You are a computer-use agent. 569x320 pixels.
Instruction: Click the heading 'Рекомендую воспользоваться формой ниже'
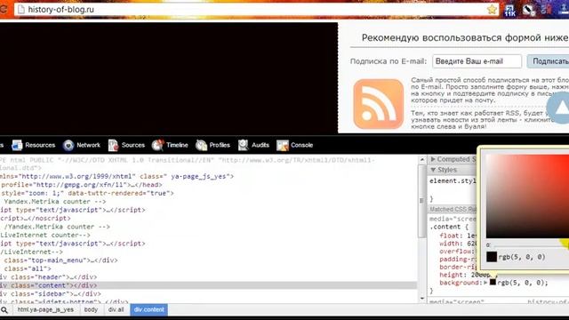(x=465, y=37)
